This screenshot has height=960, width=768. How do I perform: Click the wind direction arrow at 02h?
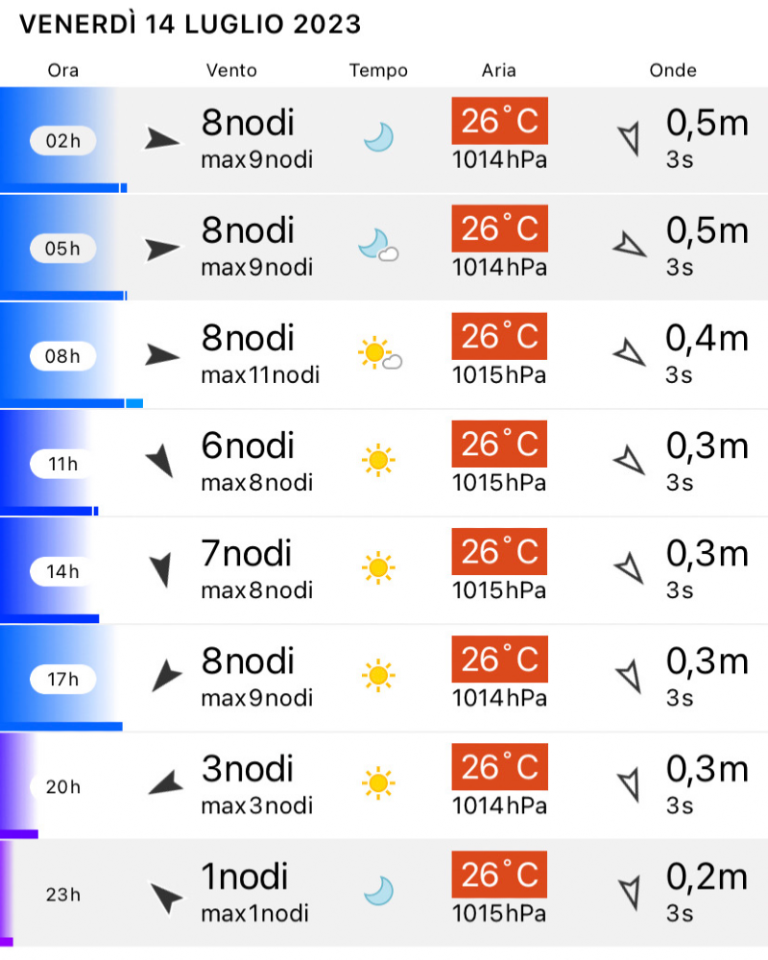coord(161,140)
